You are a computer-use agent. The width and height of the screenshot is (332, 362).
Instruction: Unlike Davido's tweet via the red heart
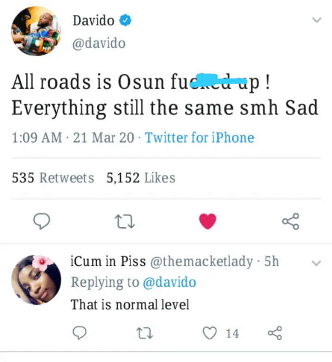(x=208, y=221)
